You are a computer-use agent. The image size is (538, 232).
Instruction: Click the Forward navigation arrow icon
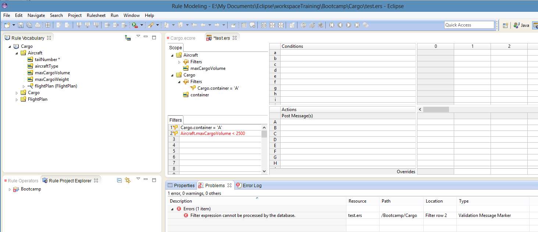(x=217, y=25)
